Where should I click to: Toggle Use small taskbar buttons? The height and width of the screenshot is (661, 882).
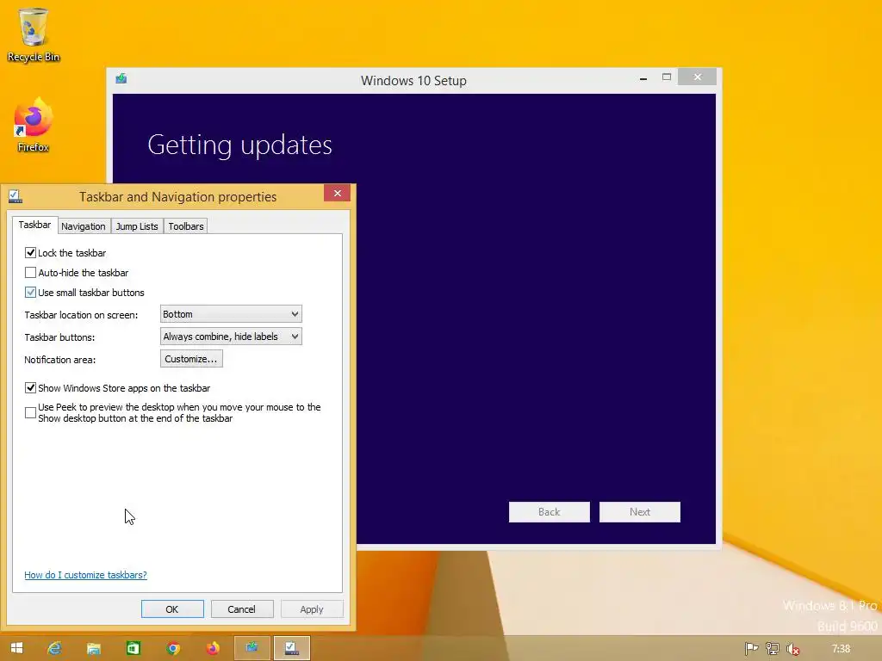(x=30, y=293)
